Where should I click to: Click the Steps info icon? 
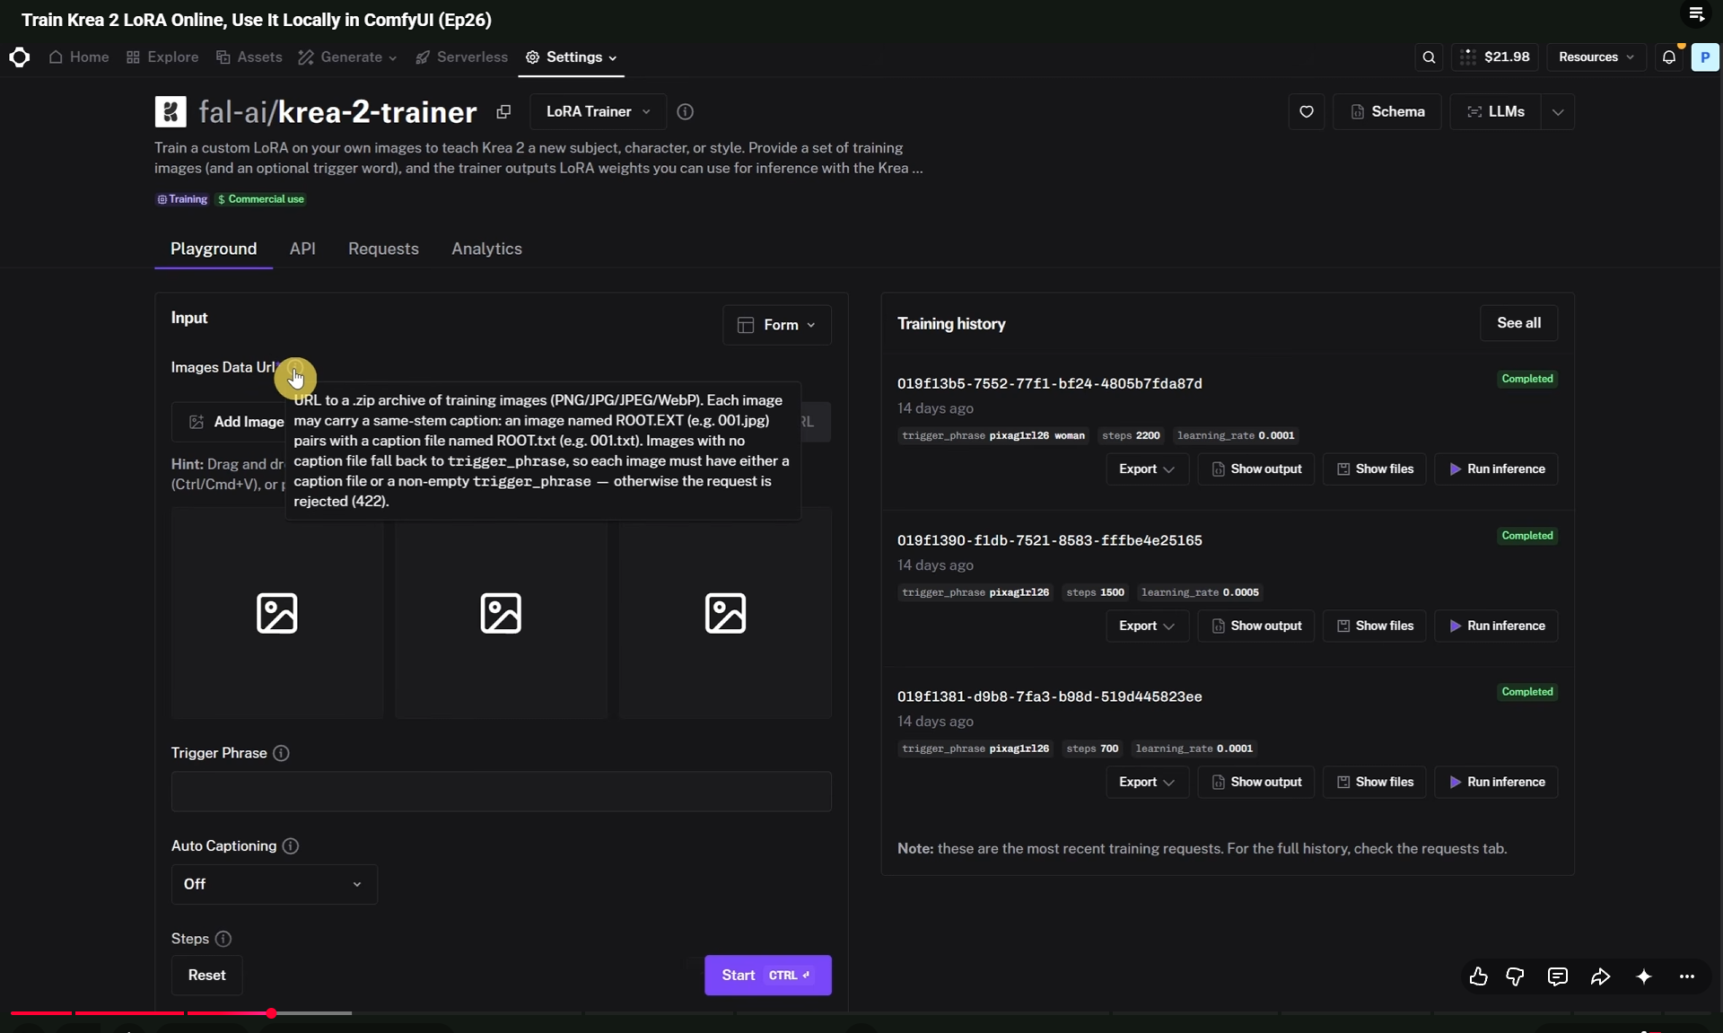pyautogui.click(x=223, y=939)
